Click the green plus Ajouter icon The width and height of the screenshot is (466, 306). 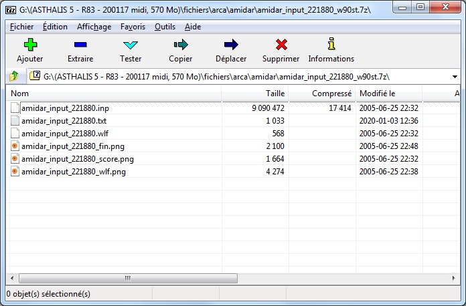(x=29, y=45)
